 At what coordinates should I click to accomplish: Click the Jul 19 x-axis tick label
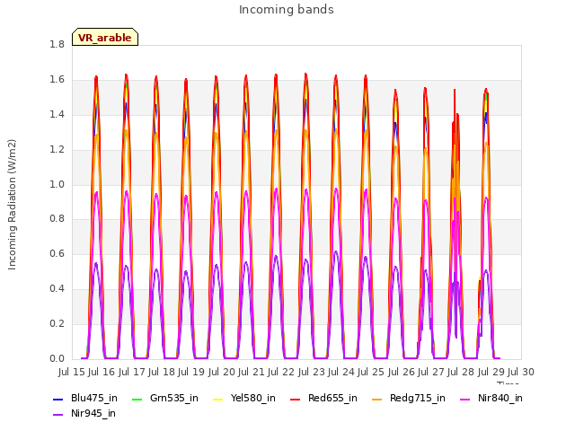pos(191,372)
